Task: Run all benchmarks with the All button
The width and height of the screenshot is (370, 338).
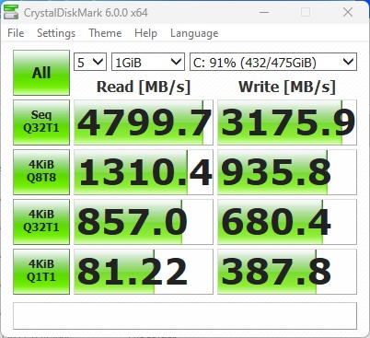Action: coord(41,73)
